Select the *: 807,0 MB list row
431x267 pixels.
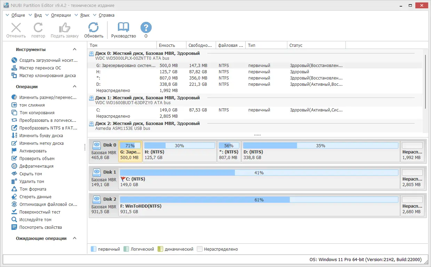(255, 78)
